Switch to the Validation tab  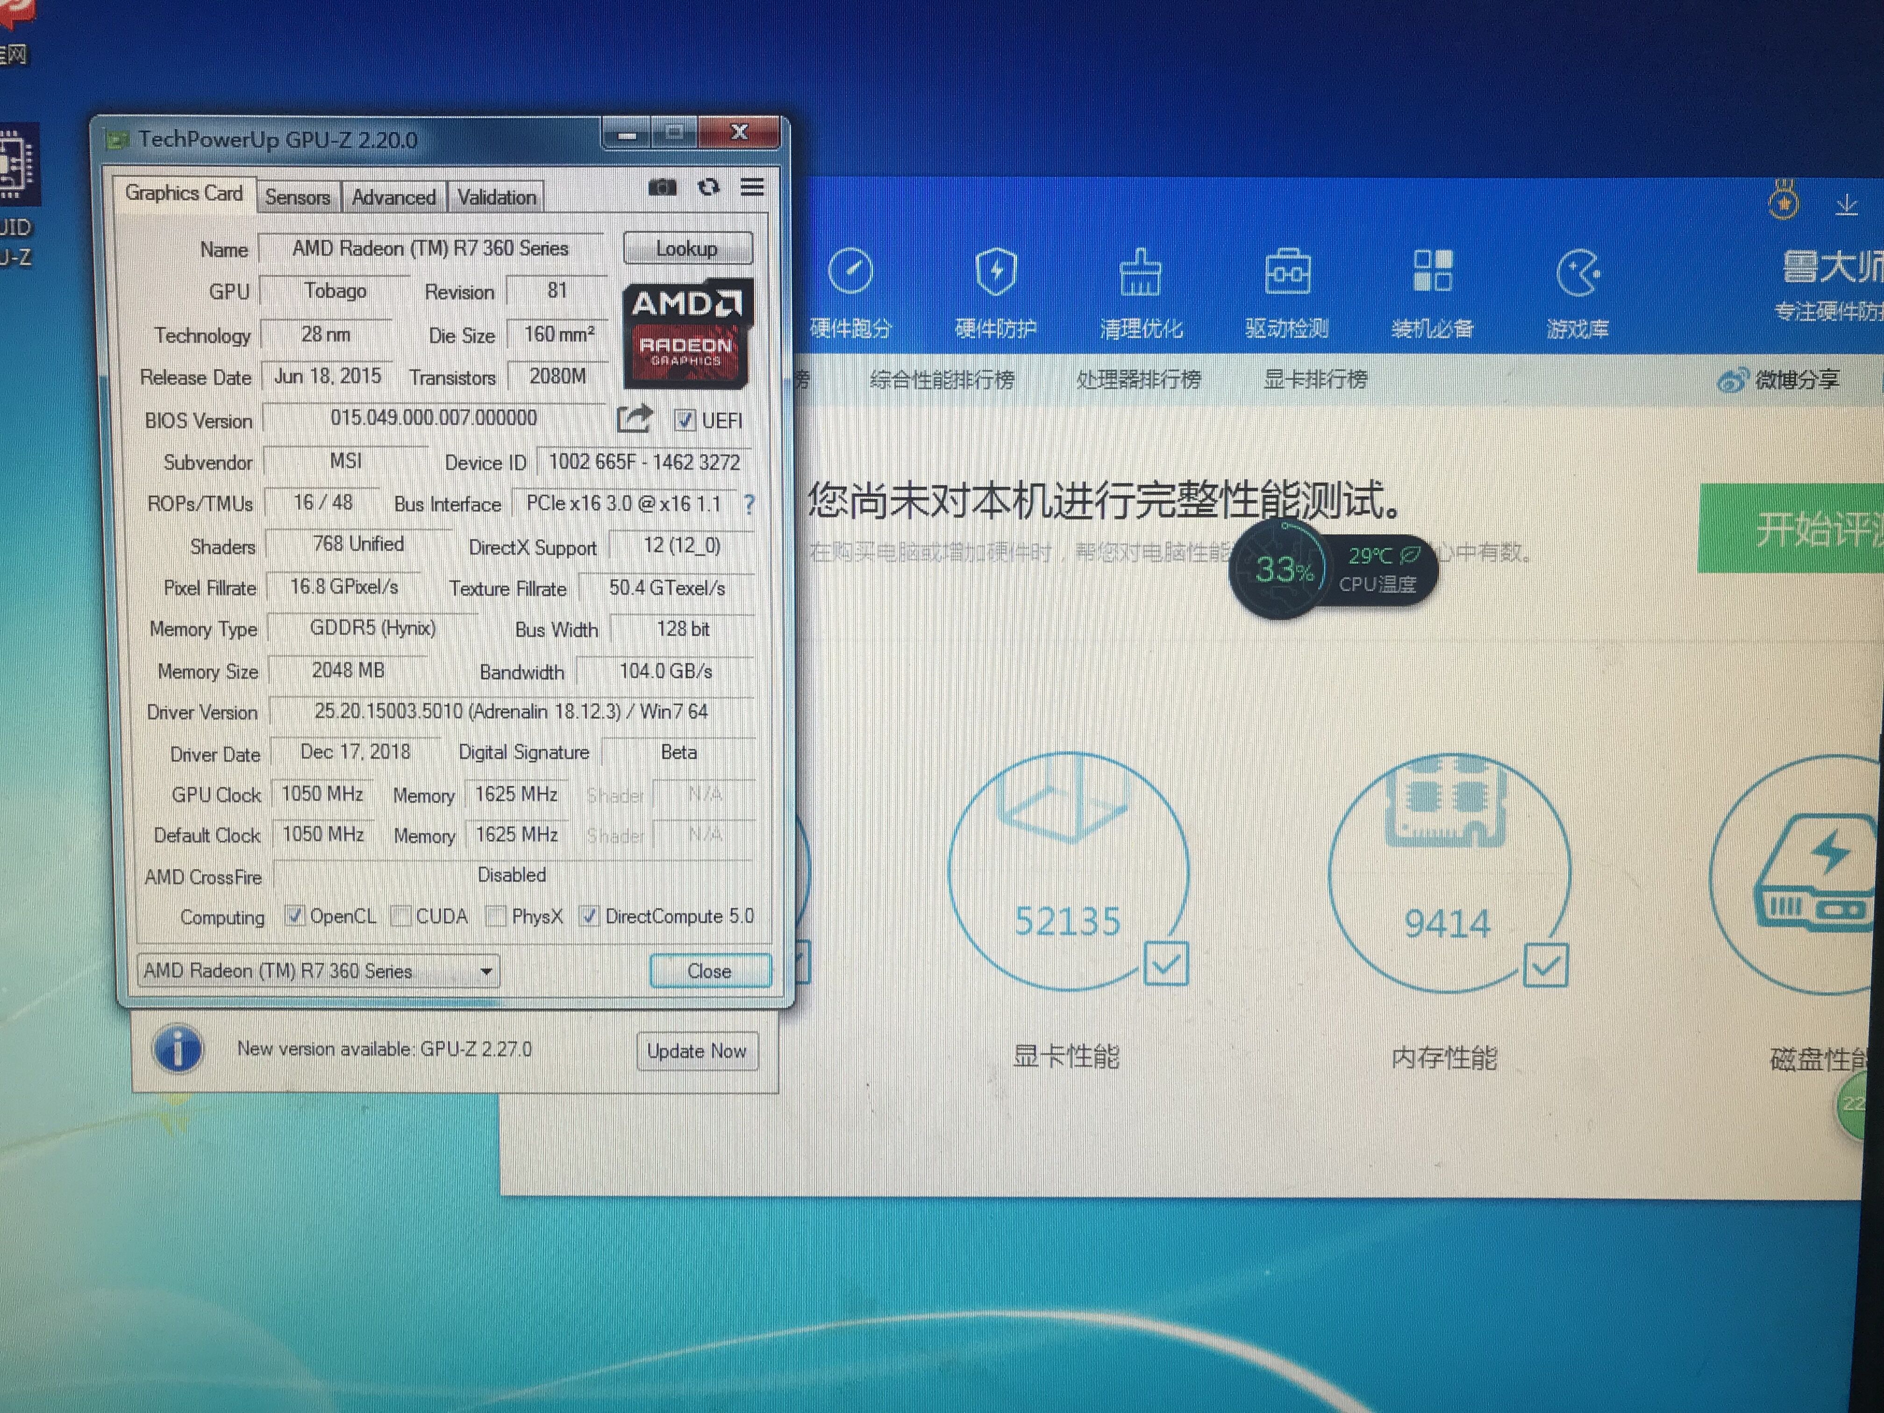497,198
